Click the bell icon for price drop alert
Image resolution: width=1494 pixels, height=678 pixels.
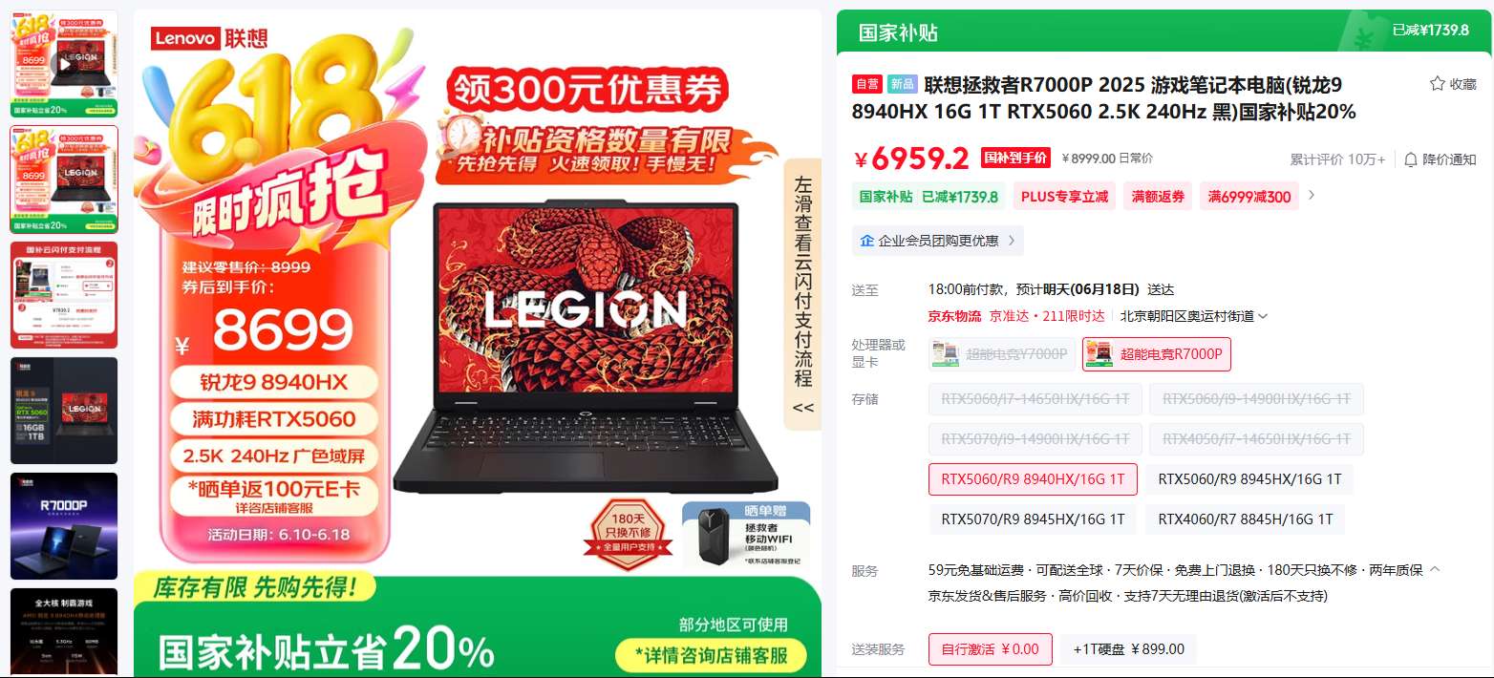coord(1410,159)
